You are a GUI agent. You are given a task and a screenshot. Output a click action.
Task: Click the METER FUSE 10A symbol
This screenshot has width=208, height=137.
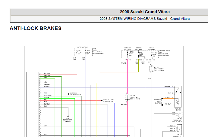coord(128,54)
